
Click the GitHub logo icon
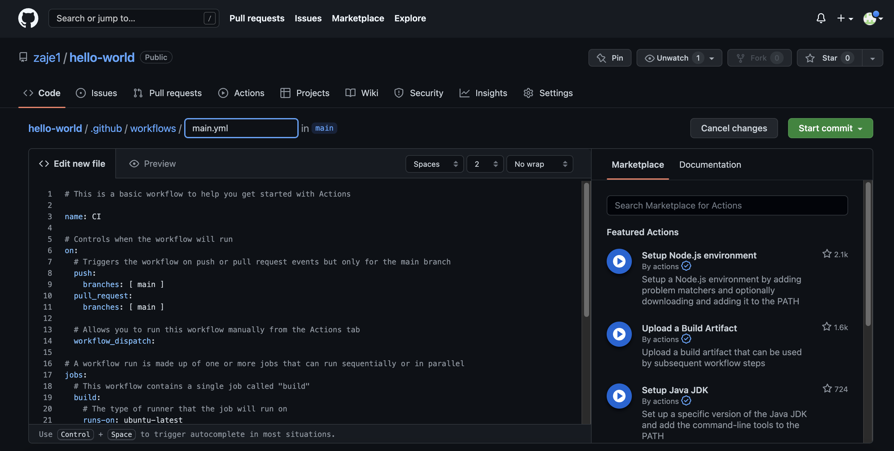pos(28,18)
